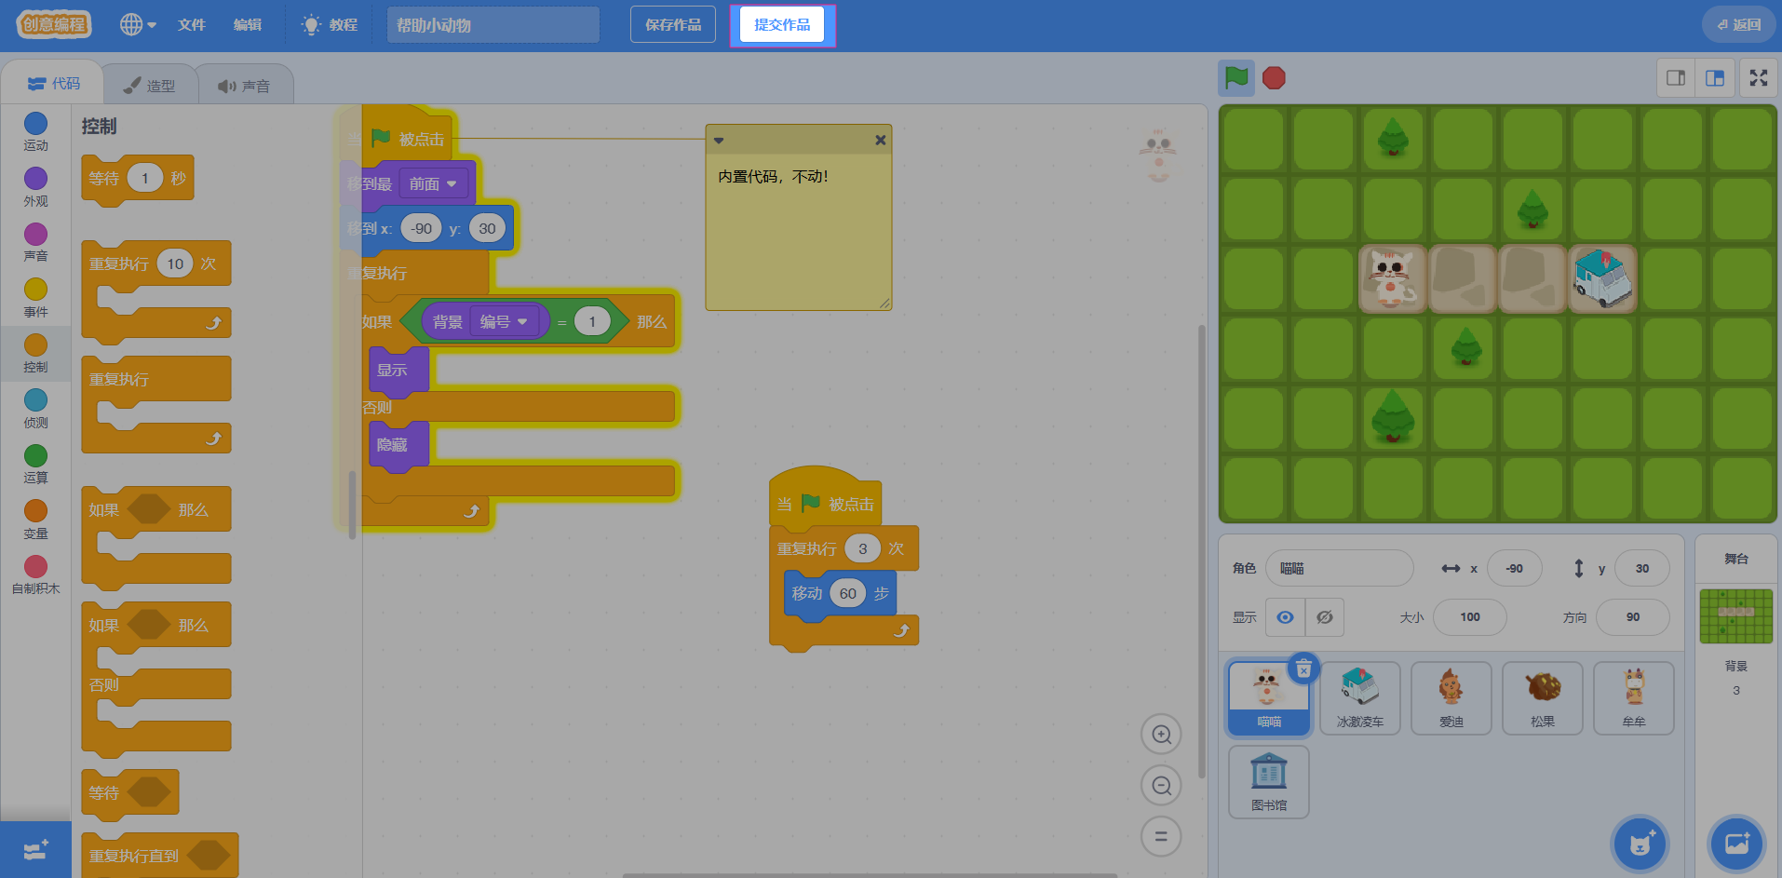
Task: Select the stage backdrop thumbnail
Action: click(x=1735, y=616)
